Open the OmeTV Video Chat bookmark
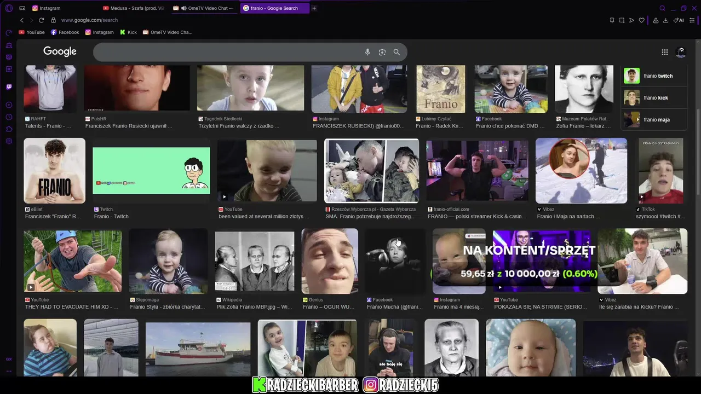This screenshot has height=394, width=701. pyautogui.click(x=168, y=32)
